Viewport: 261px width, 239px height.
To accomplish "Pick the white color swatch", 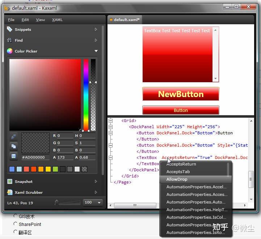I will tap(77, 169).
